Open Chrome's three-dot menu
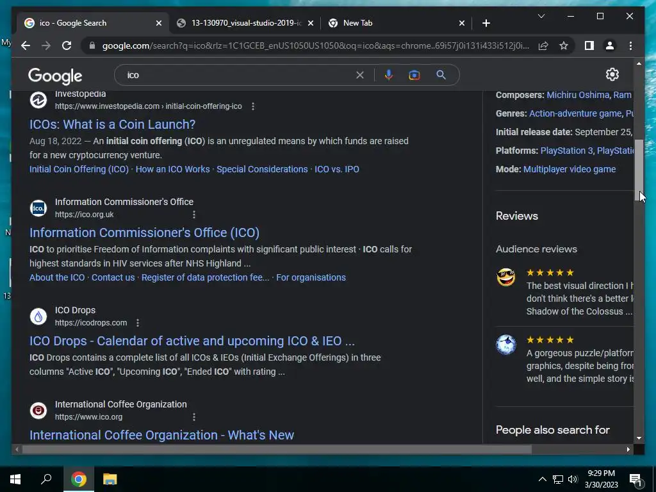 (x=630, y=45)
